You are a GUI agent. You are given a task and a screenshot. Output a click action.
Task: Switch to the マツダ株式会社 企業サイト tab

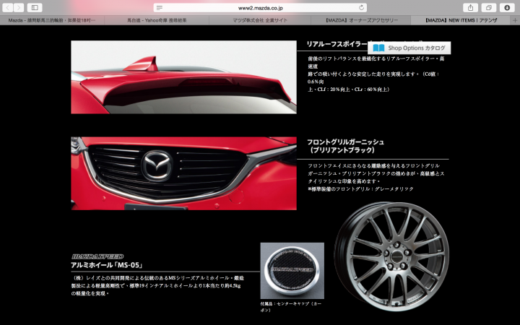point(260,20)
